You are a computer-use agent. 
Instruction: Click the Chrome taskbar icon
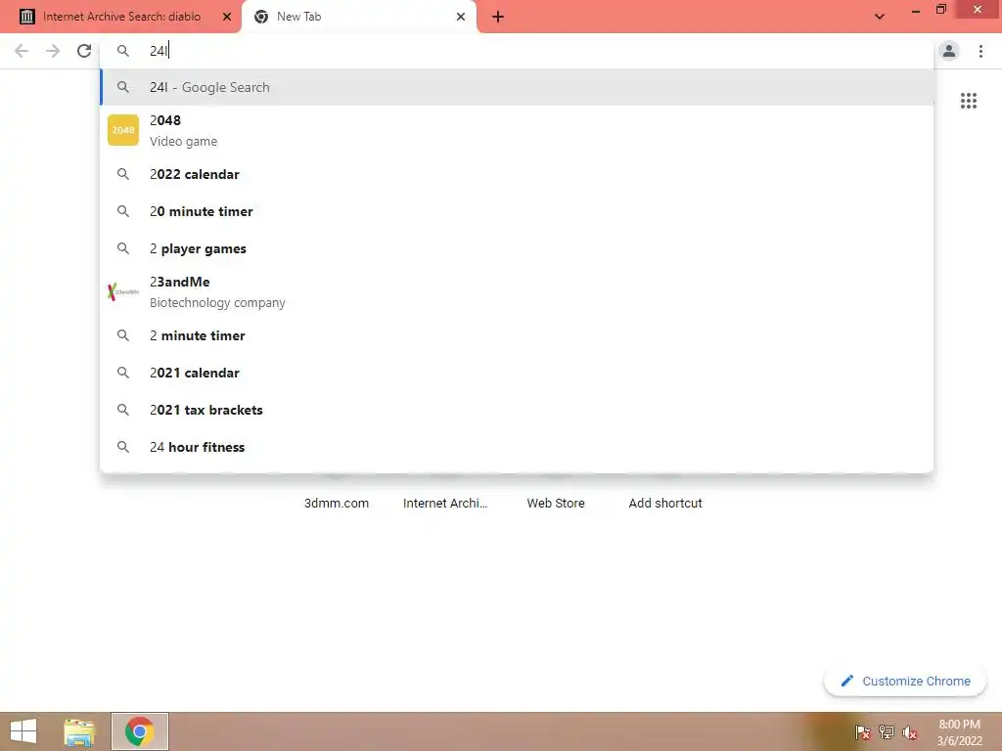point(139,731)
